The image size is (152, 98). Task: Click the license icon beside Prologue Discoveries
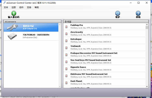point(66,55)
